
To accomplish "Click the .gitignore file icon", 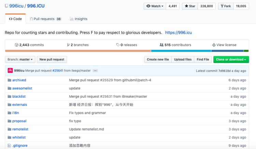I will 9,146.
